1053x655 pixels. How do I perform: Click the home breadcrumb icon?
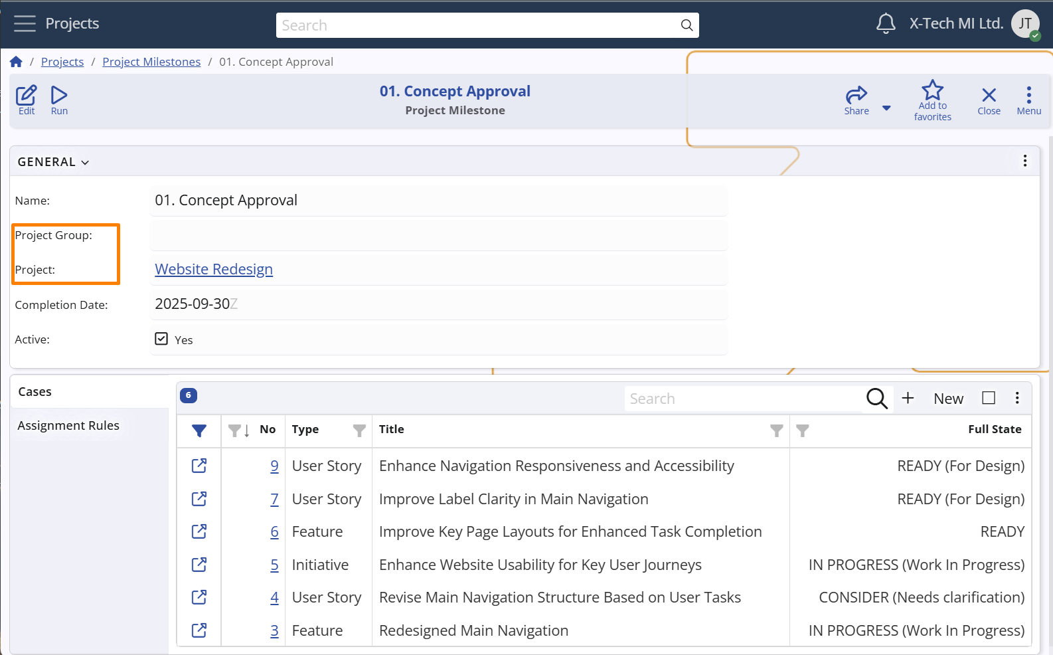pyautogui.click(x=17, y=62)
